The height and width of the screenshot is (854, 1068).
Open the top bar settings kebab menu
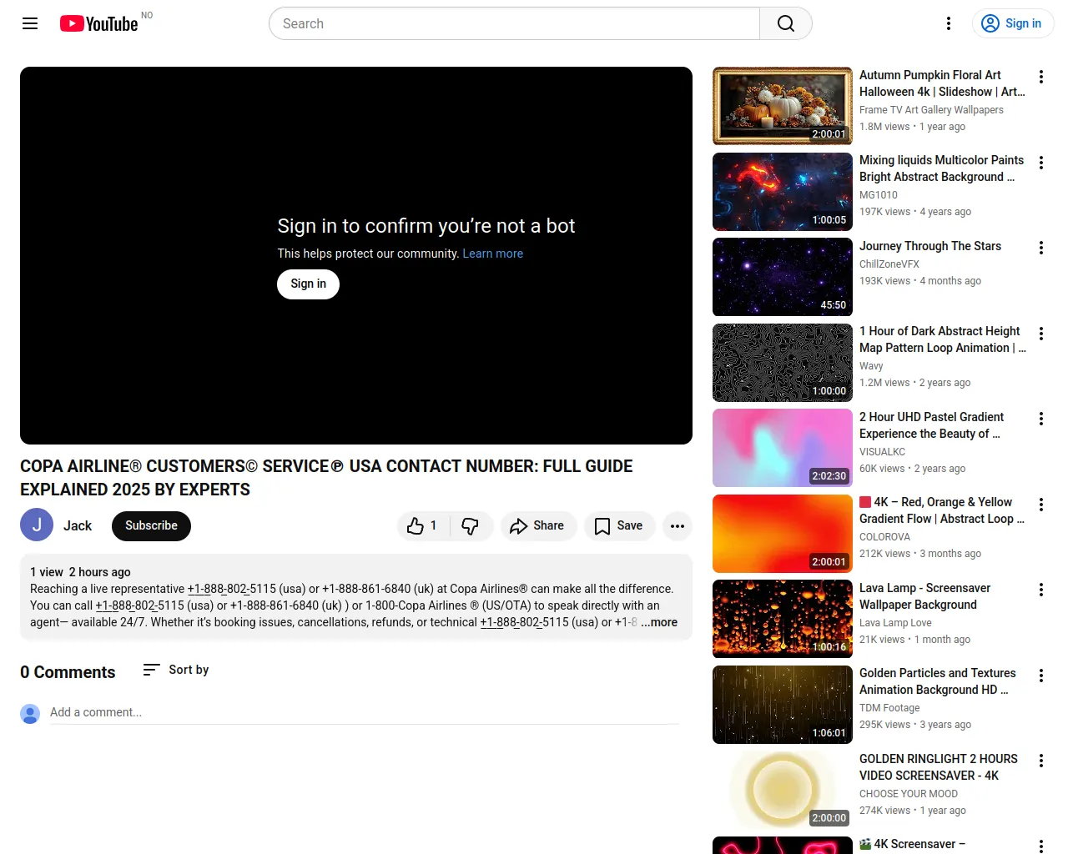tap(949, 23)
